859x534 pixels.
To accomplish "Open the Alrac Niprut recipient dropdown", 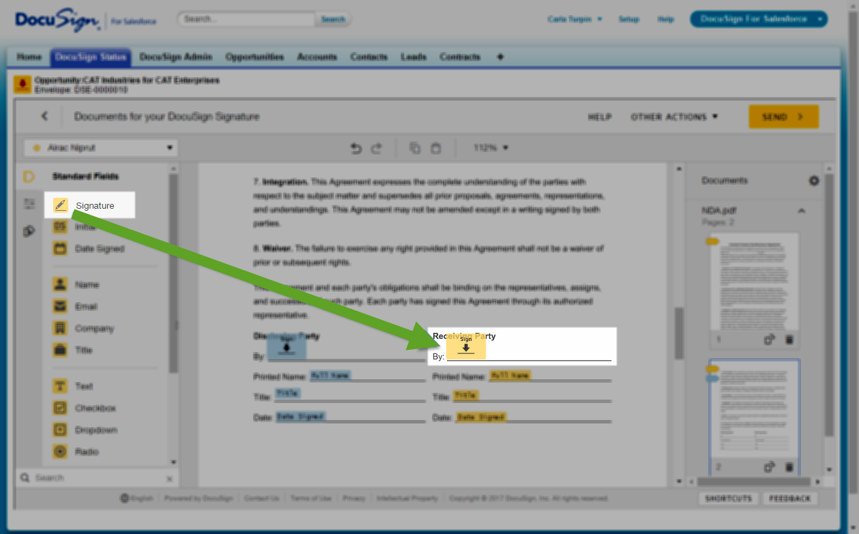I will click(101, 148).
